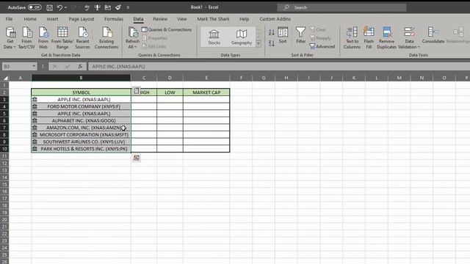Click the formula bar text field

tap(279, 66)
